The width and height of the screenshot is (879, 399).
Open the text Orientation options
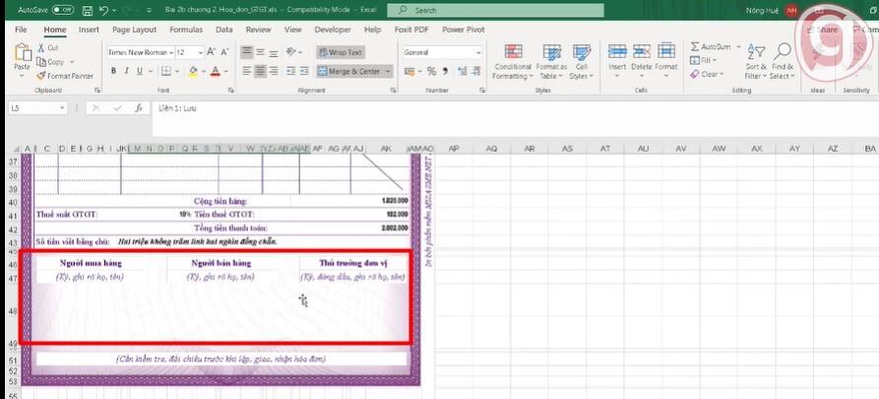tap(293, 52)
